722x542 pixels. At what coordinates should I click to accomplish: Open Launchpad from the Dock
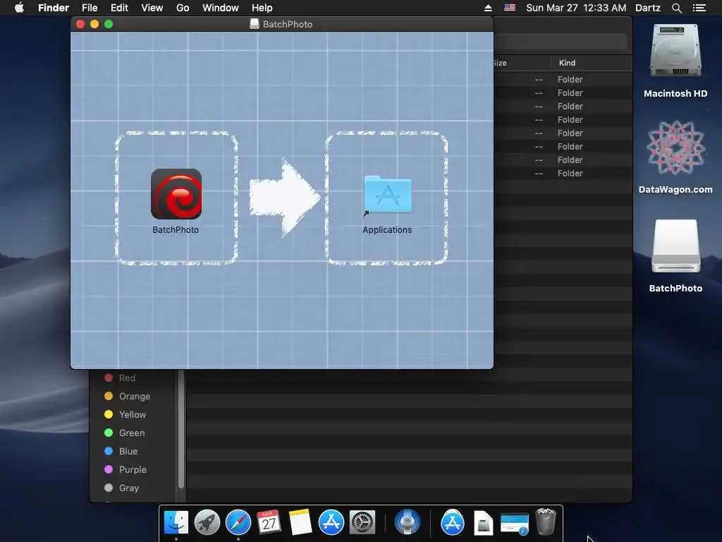(x=207, y=523)
